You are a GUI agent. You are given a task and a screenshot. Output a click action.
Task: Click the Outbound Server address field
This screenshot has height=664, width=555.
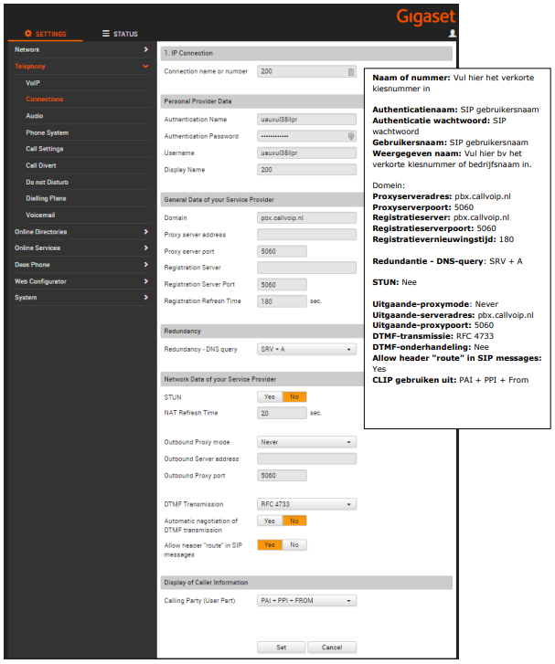306,458
